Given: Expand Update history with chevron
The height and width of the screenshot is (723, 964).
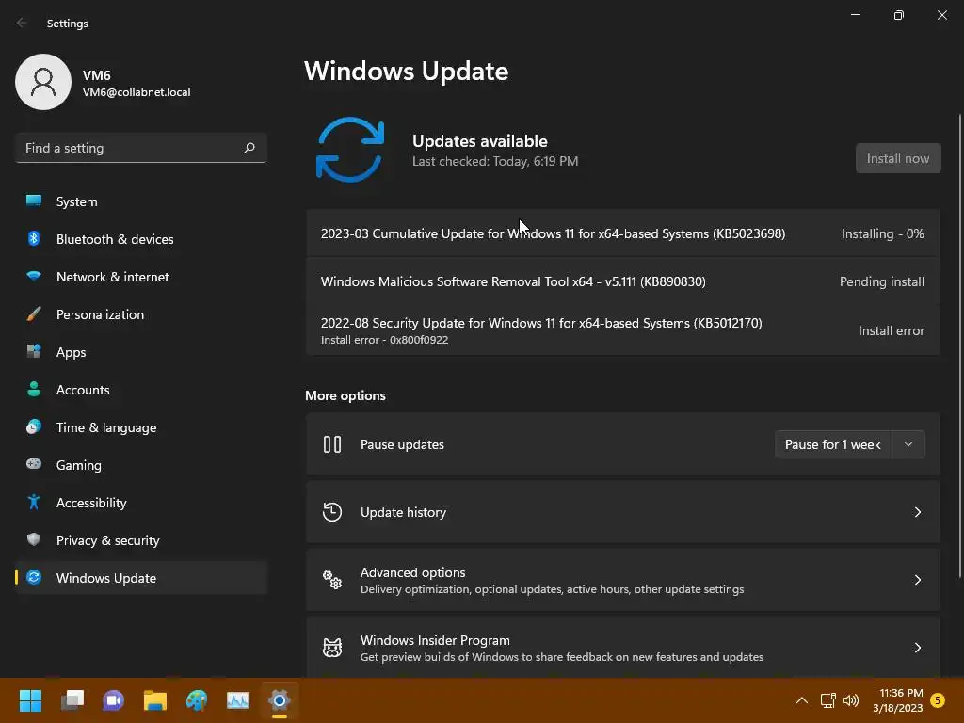Looking at the screenshot, I should [917, 511].
